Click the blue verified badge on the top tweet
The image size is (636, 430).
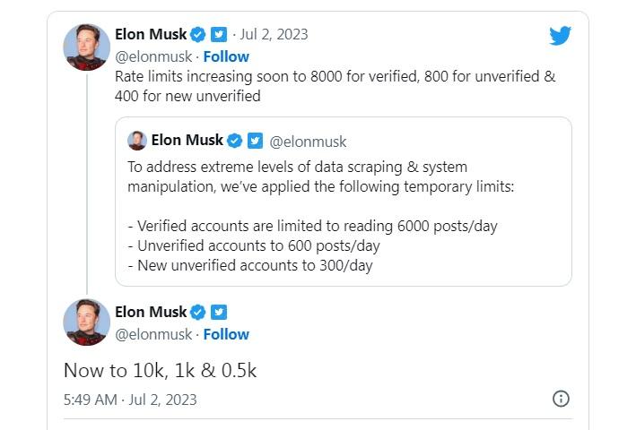(x=198, y=35)
